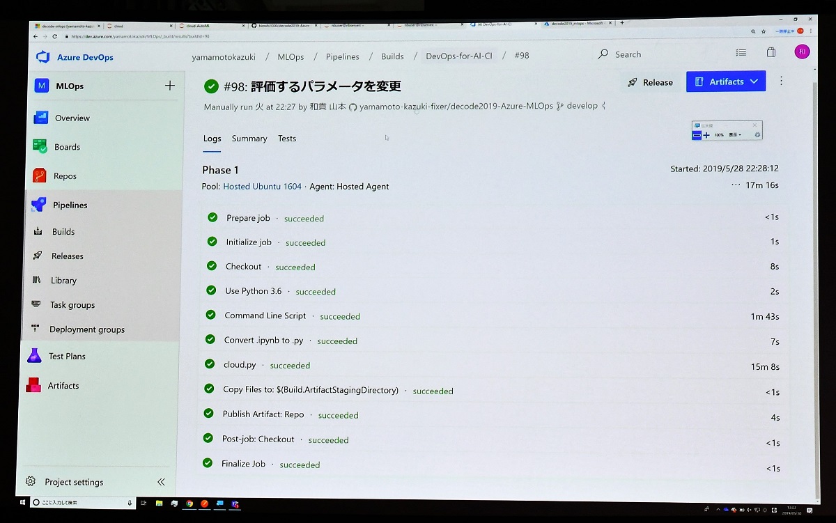Go to DevOps-for-AI-CI breadcrumb
836x523 pixels.
(458, 56)
